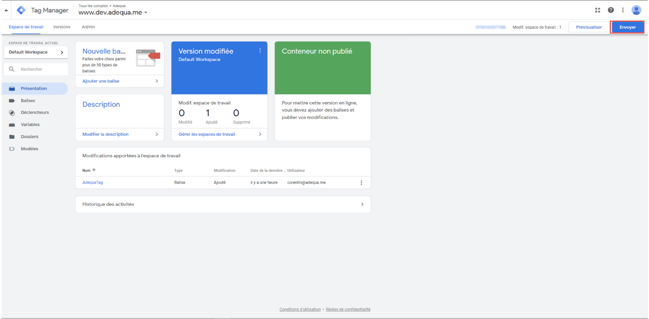649x319 pixels.
Task: Click the Ajouté count of 1
Action: [x=208, y=113]
